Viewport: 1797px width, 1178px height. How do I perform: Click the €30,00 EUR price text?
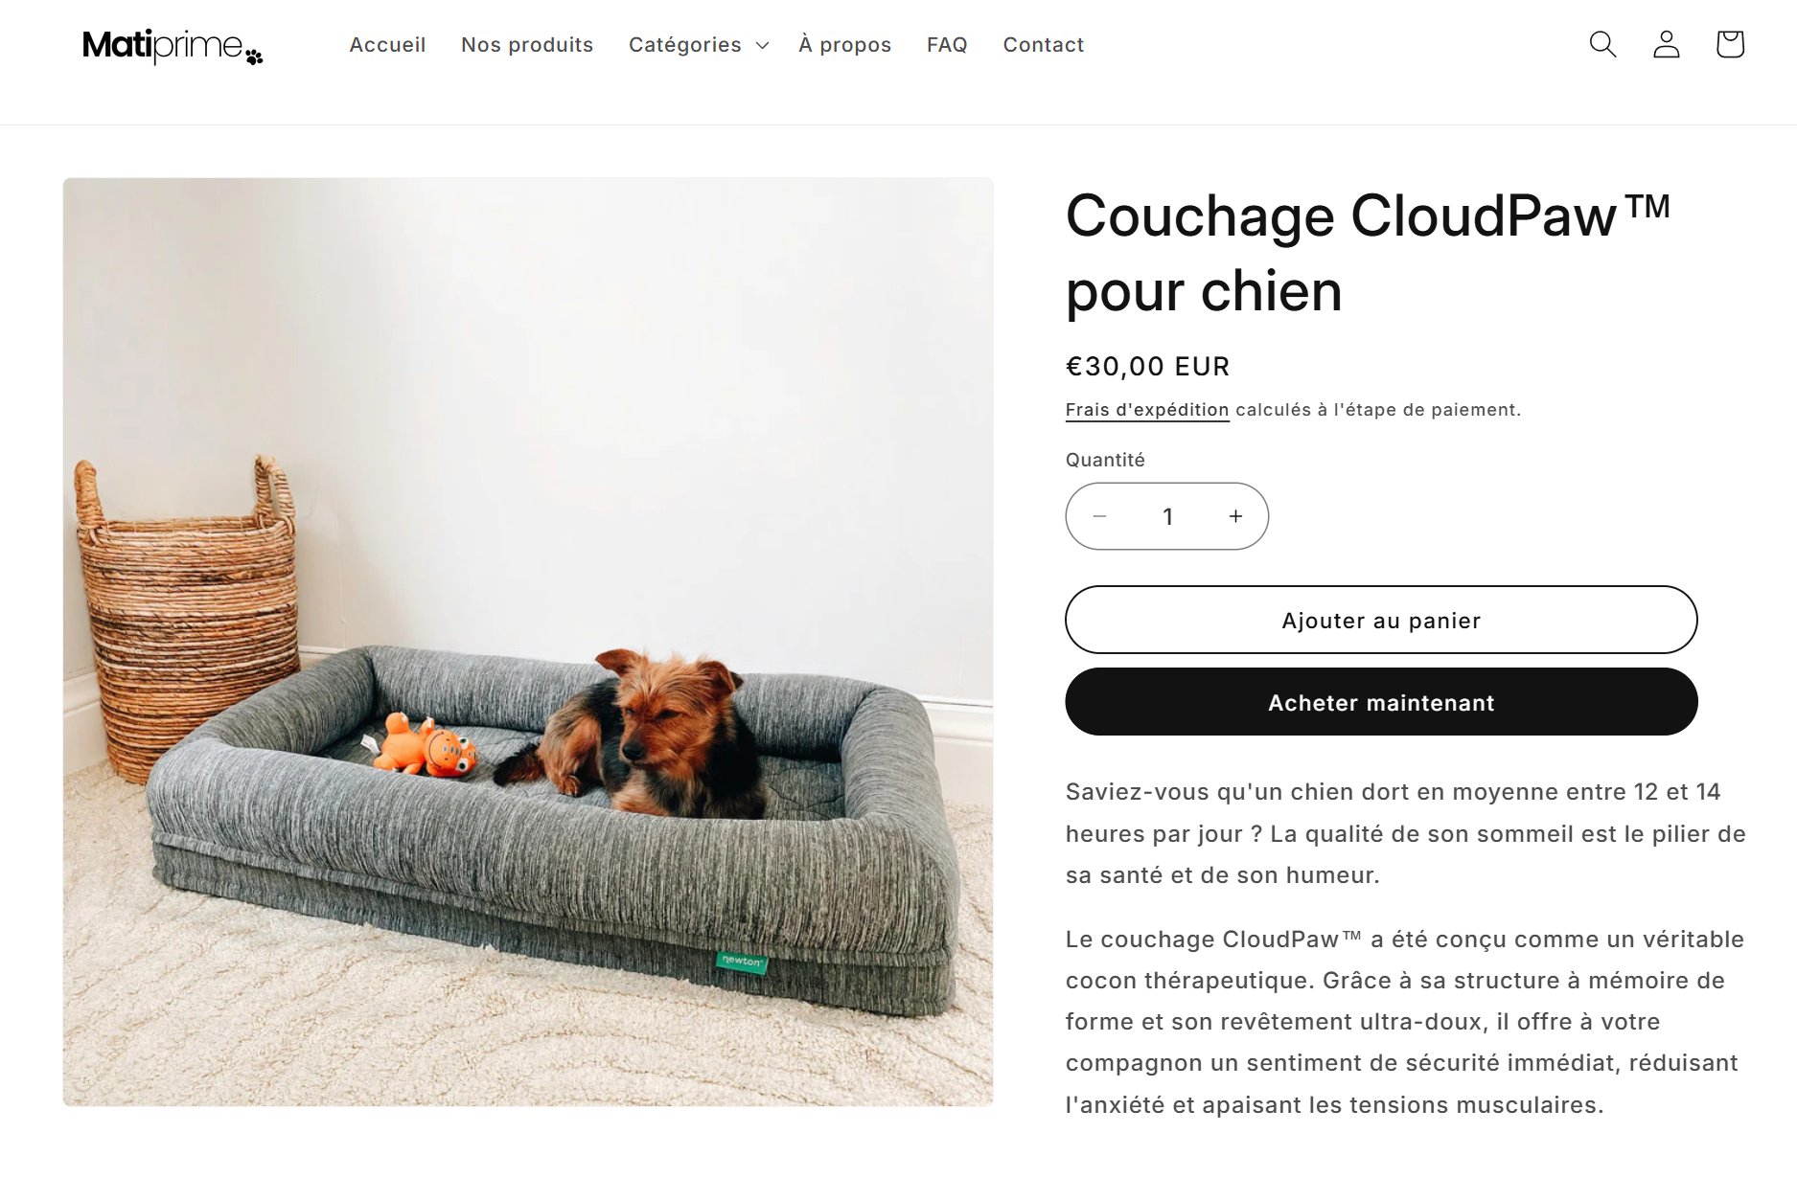click(1147, 366)
